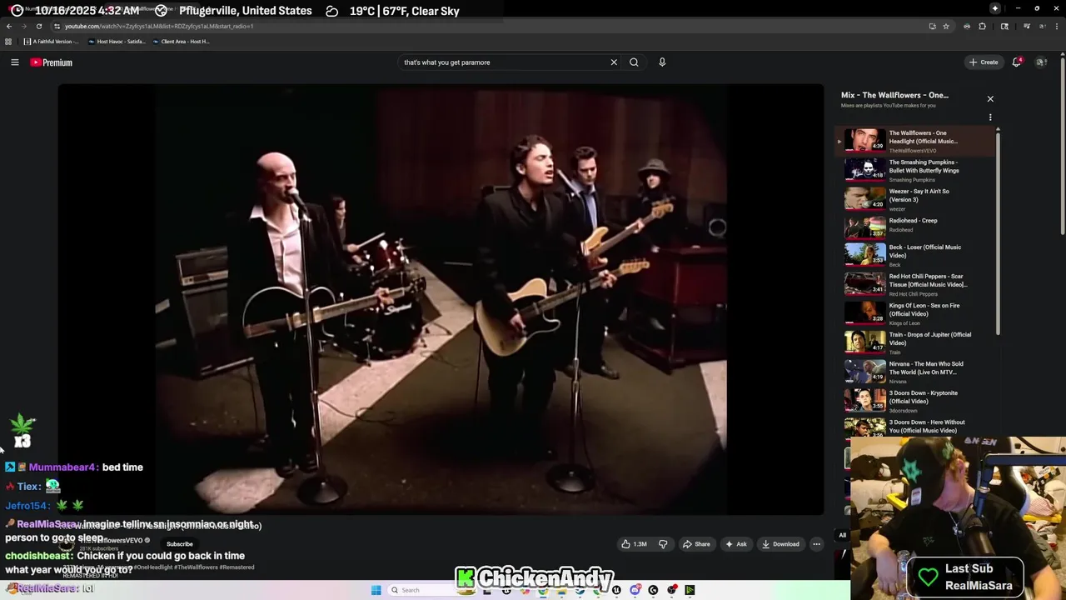Open A Faithful Version bookmark
This screenshot has width=1066, height=600.
[52, 42]
